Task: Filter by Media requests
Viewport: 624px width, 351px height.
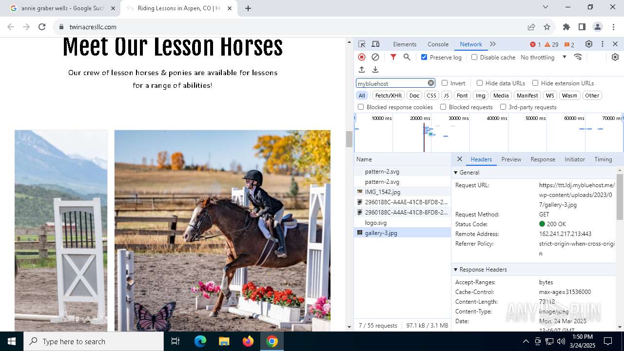Action: coord(501,96)
